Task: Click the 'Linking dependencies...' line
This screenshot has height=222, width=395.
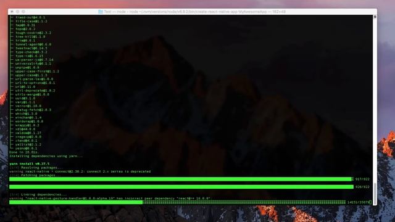Action: [38, 195]
